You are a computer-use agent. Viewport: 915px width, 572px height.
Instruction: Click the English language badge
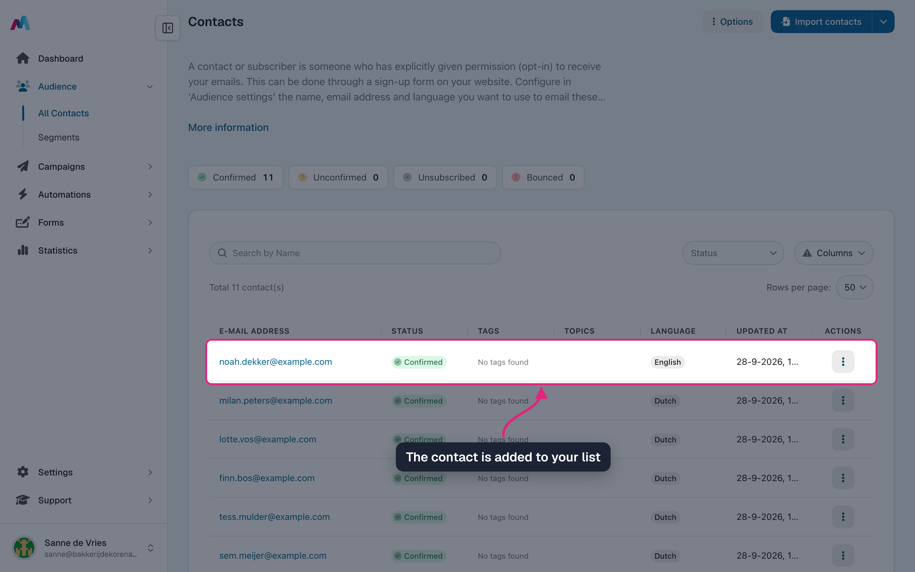pos(667,362)
